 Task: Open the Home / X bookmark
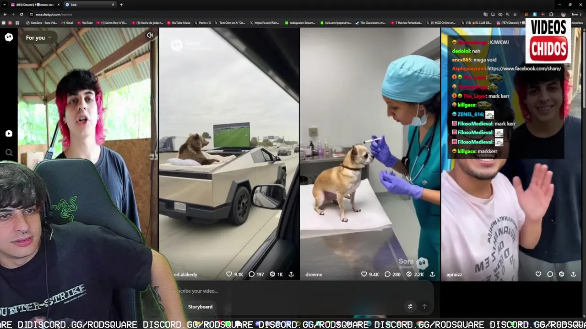[202, 22]
